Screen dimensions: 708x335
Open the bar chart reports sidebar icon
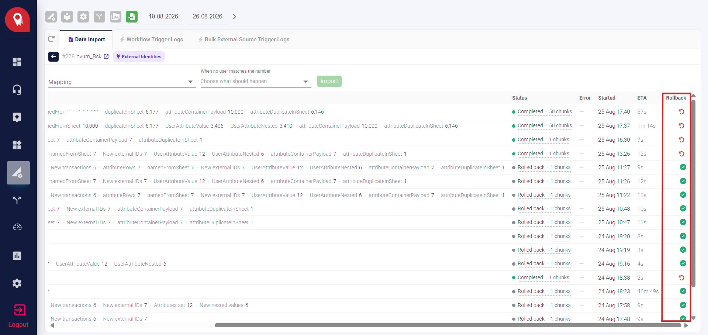17,256
